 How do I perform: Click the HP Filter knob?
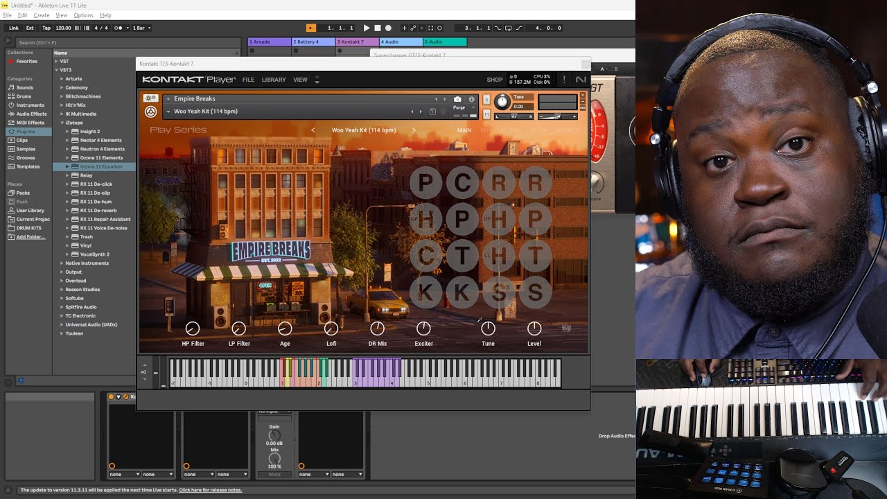click(193, 329)
